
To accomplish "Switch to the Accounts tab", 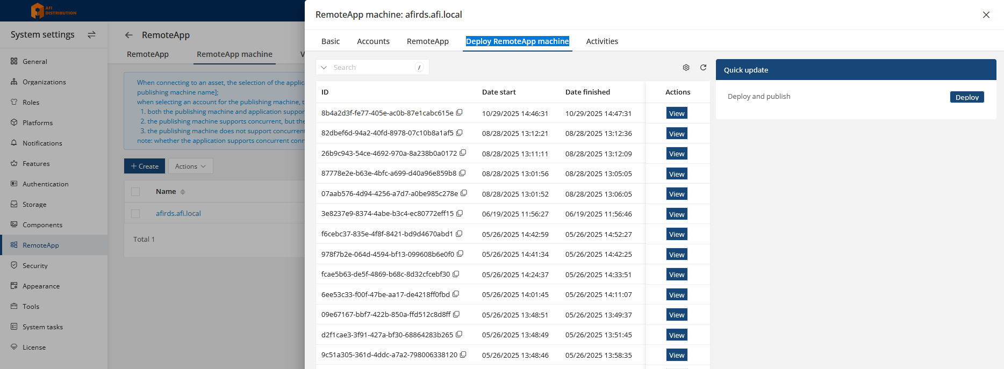I will coord(373,41).
